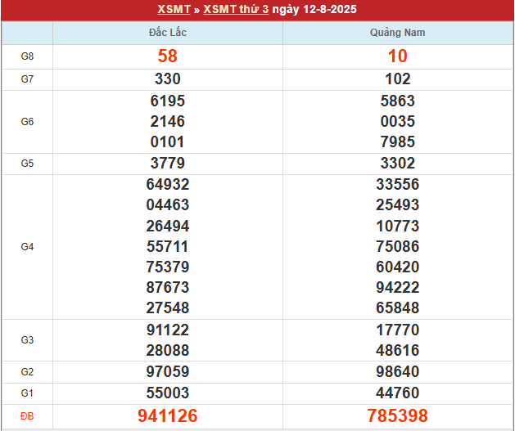Select G4 number 60420
Viewport: 515px width, 431px height.
pos(397,267)
